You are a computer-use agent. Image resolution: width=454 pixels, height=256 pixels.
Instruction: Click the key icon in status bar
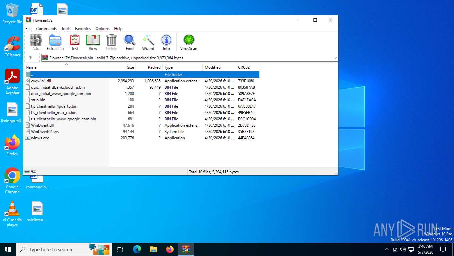33,171
